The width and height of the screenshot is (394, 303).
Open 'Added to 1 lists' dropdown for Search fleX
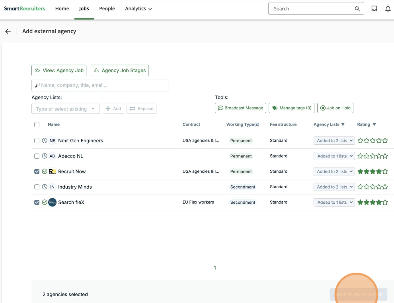[334, 203]
